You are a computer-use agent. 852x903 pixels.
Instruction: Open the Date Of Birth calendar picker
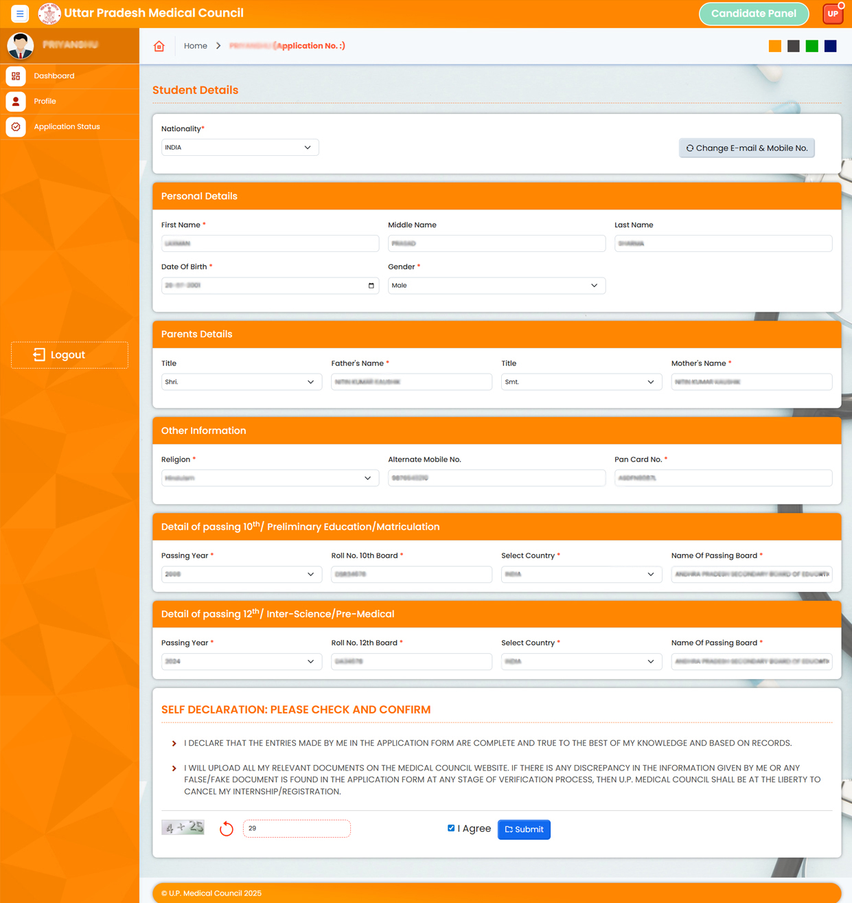click(x=371, y=286)
